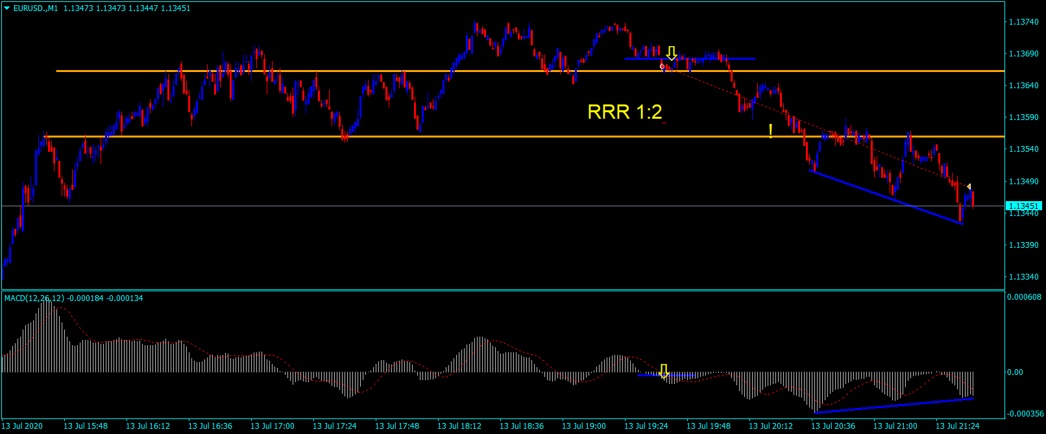1046x434 pixels.
Task: Select the blue trendline under MACD histogram
Action: click(895, 405)
